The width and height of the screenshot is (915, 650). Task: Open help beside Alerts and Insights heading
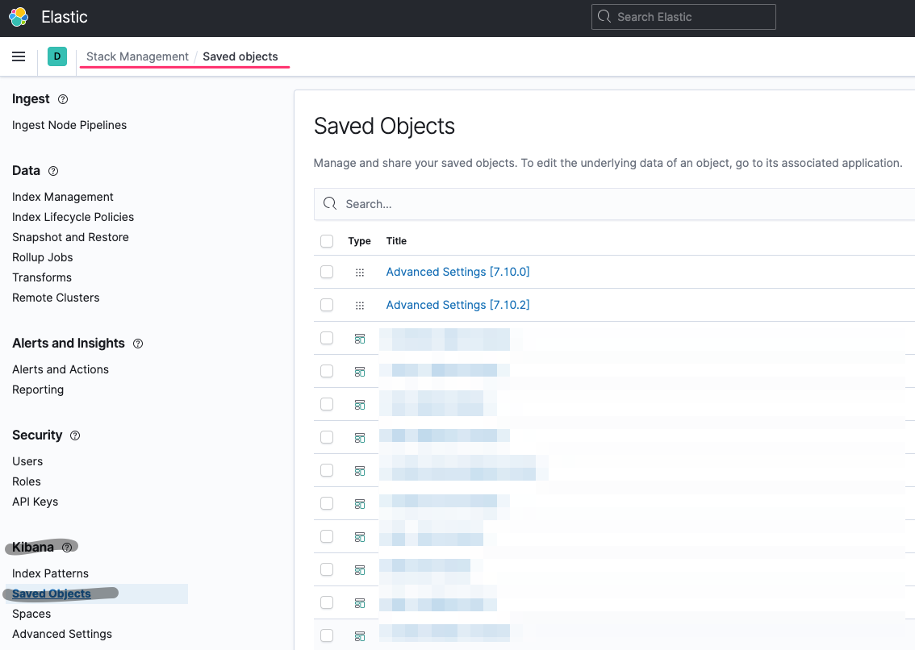pos(137,344)
